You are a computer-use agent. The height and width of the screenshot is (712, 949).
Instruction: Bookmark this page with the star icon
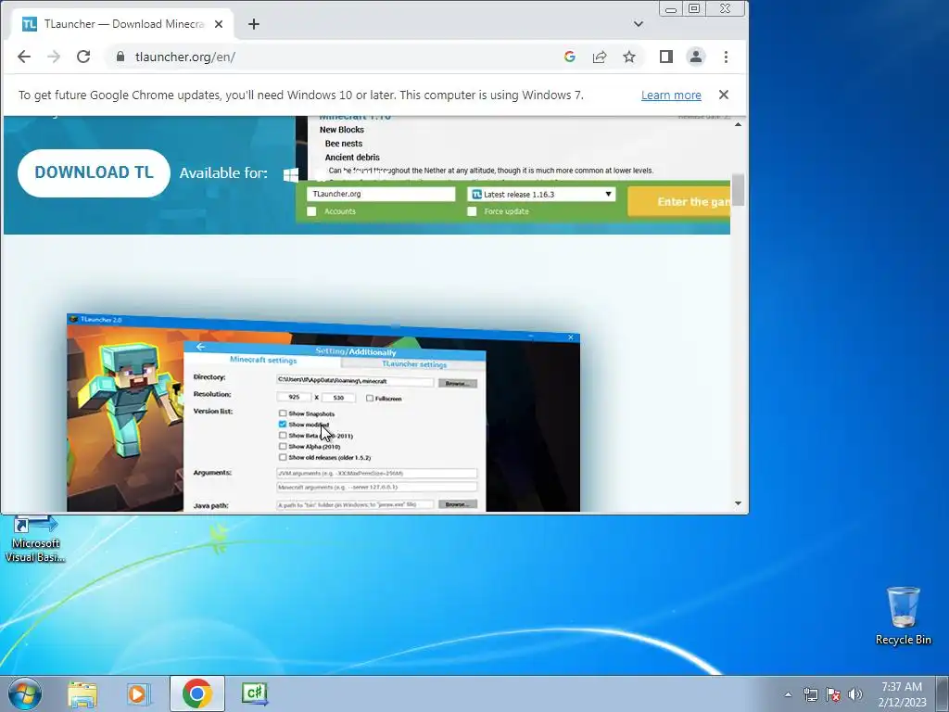tap(629, 57)
